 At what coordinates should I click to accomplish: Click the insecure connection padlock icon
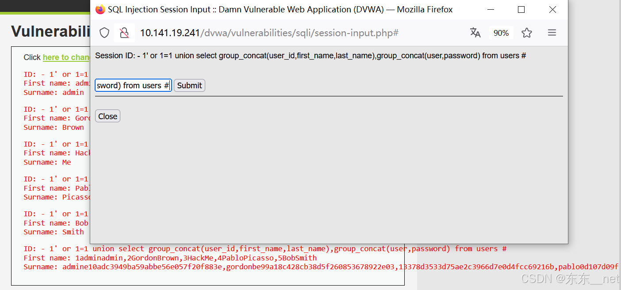[124, 33]
